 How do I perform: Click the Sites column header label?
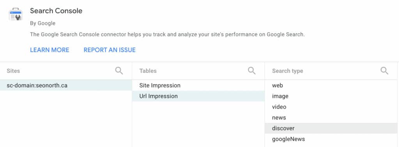pos(13,71)
